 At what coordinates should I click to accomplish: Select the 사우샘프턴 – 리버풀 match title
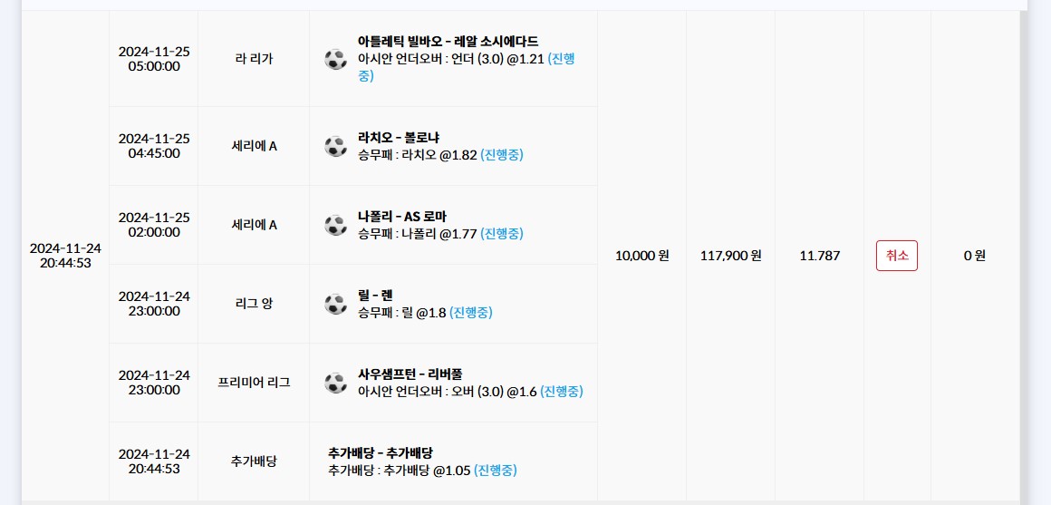point(410,374)
